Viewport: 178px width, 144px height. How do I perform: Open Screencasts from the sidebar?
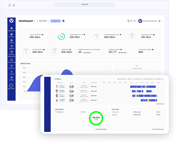12,61
